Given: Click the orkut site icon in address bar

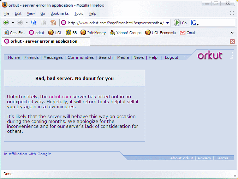Looking at the screenshot, I should coord(64,23).
